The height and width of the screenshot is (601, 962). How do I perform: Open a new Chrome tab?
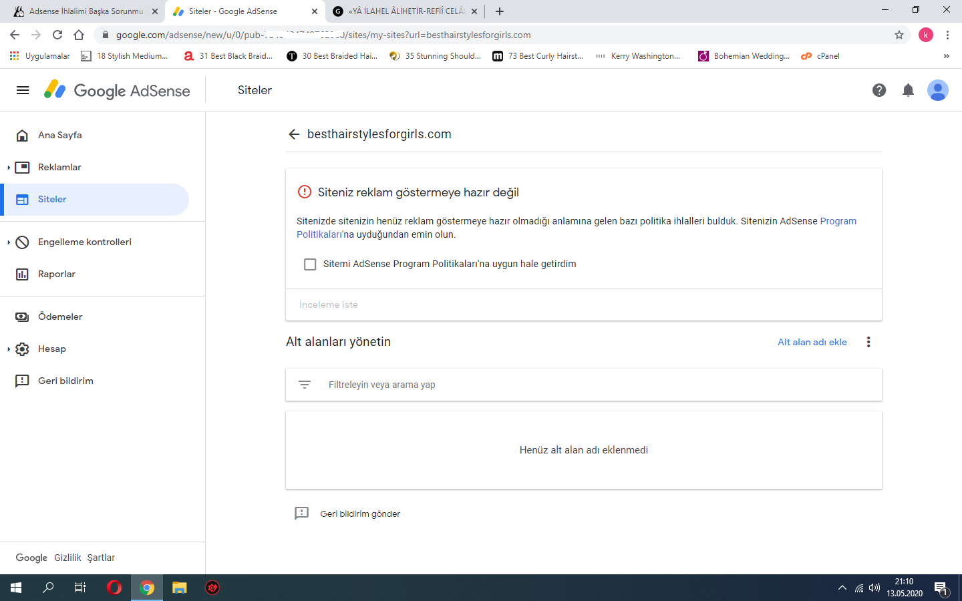pyautogui.click(x=500, y=11)
